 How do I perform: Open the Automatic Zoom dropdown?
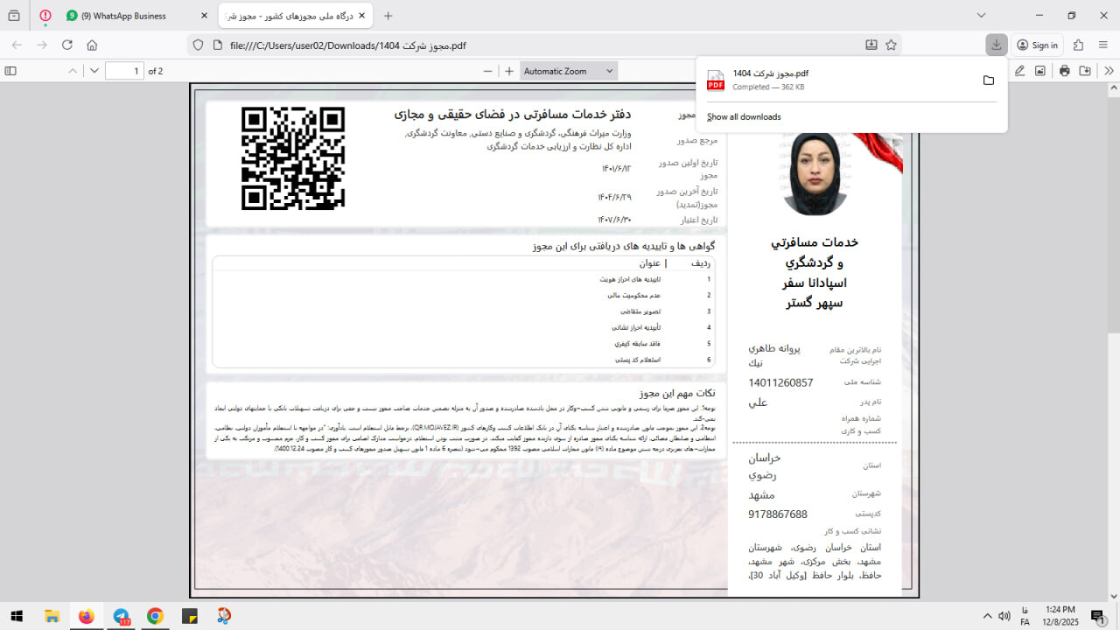[x=568, y=71]
